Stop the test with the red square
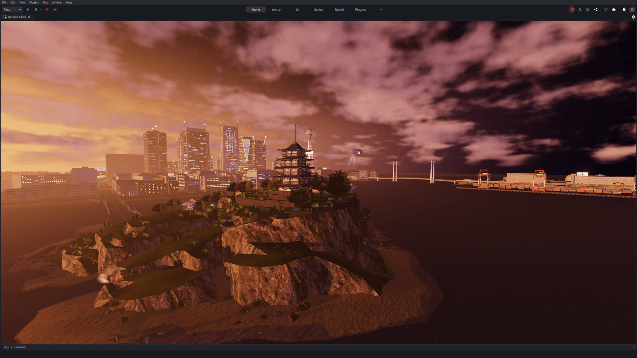Screen dimensions: 637x358 [x=47, y=9]
